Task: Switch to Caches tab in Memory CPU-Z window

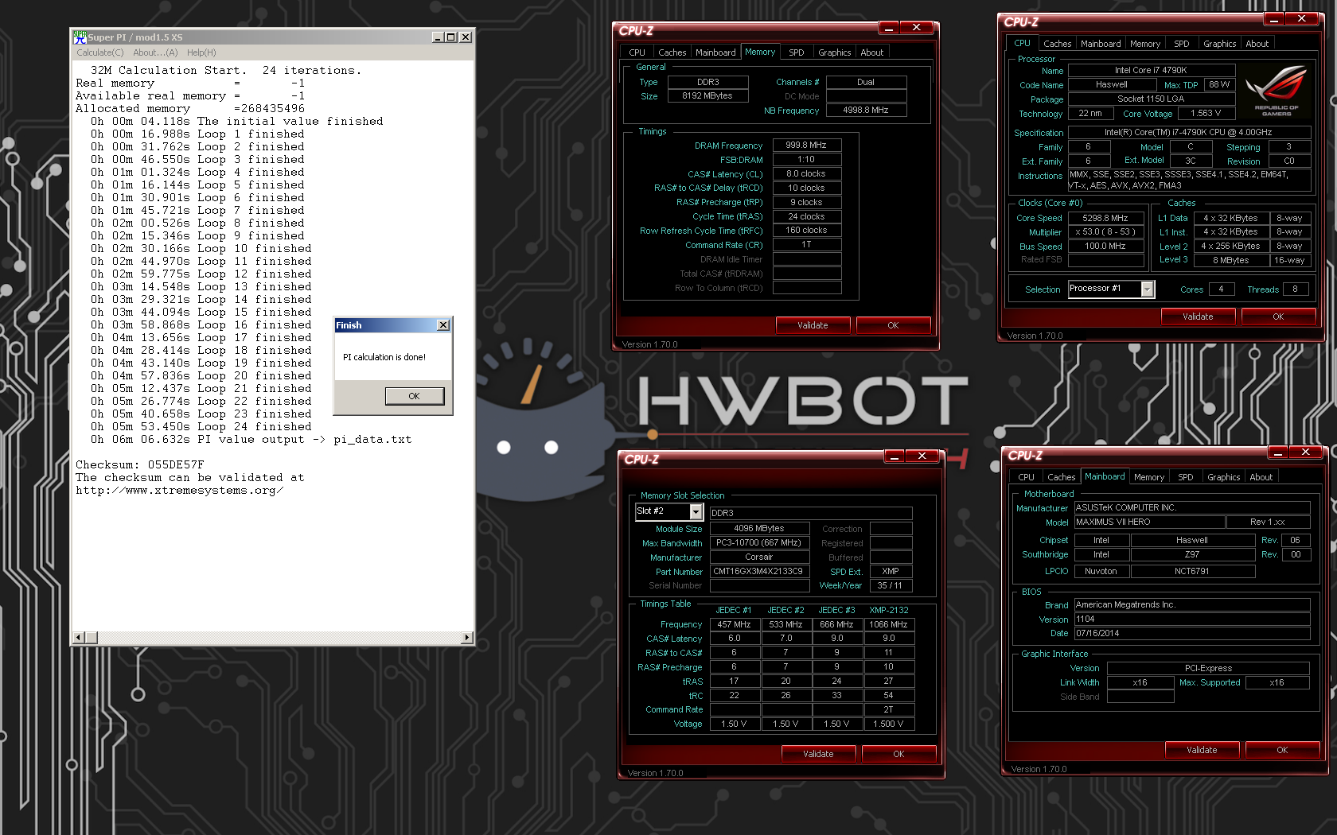Action: 672,52
